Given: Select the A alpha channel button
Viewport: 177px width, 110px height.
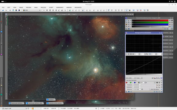Looking at the screenshot, I should click(x=146, y=82).
